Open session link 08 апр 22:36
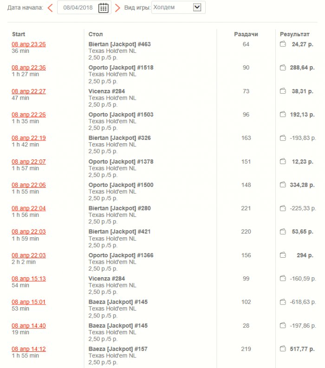Screen dimensions: 325x368 point(29,68)
